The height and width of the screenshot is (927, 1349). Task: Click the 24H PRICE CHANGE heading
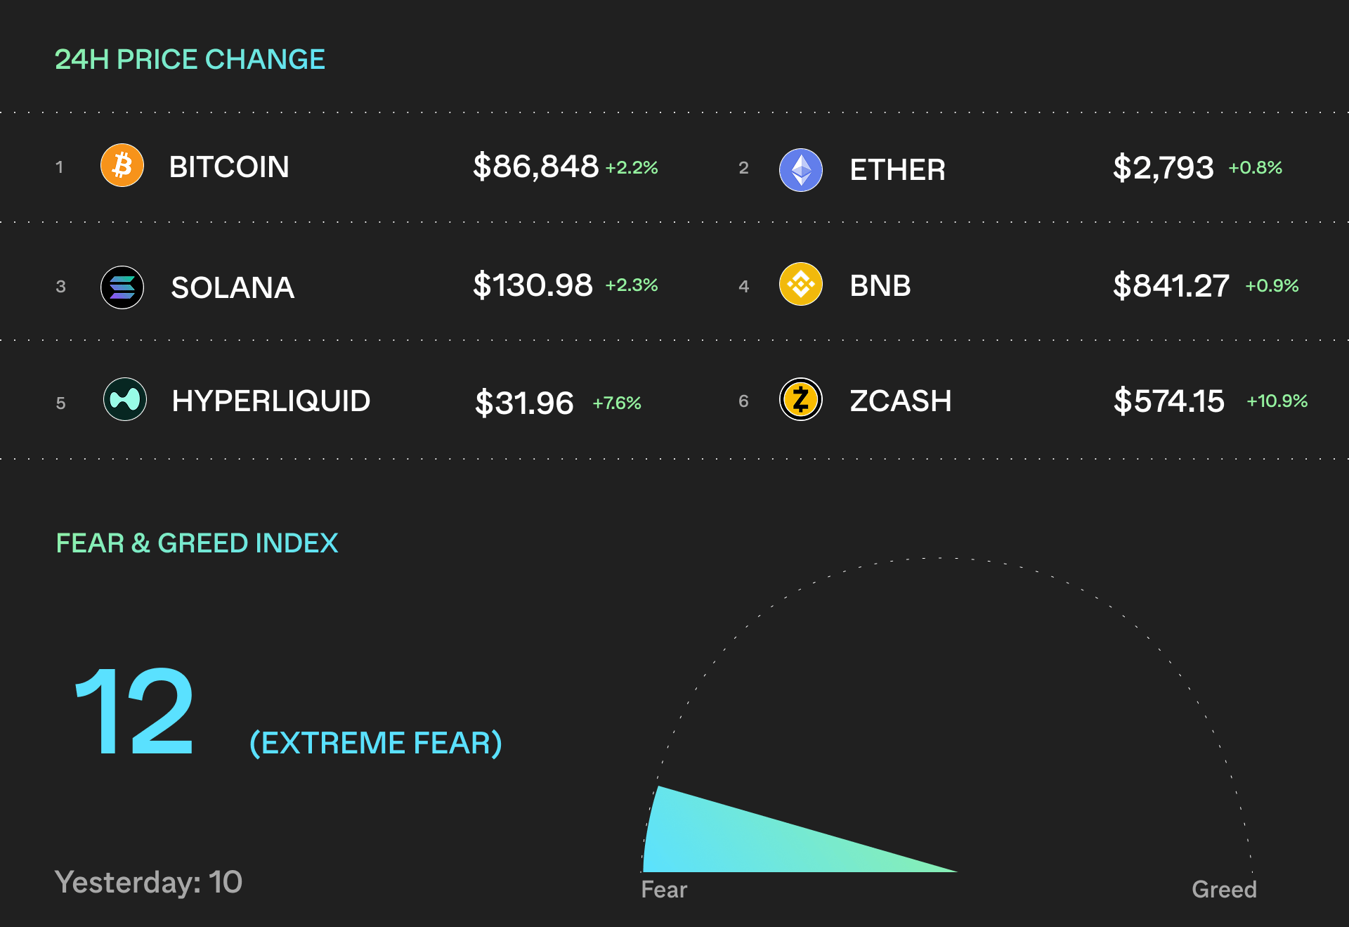click(x=190, y=60)
